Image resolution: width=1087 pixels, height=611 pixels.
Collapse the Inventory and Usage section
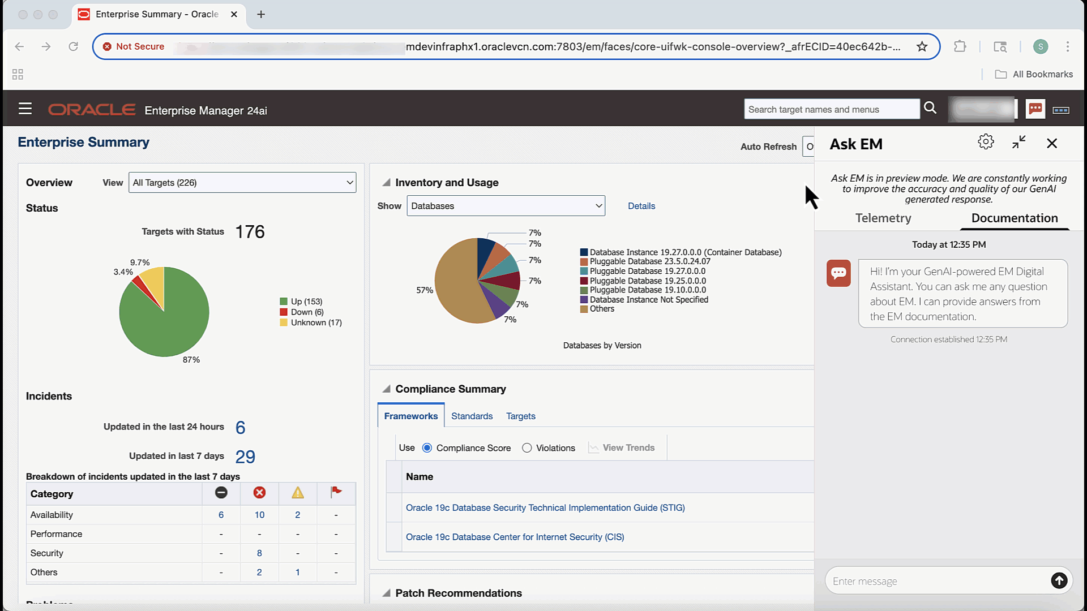click(386, 183)
